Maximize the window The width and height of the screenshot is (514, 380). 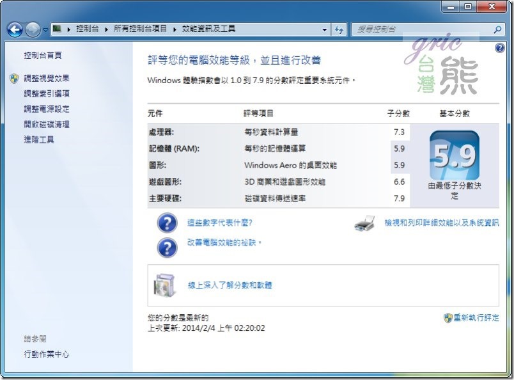[x=468, y=7]
